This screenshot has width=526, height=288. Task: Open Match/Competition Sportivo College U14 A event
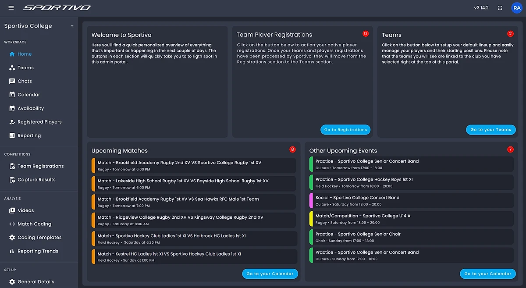click(411, 219)
